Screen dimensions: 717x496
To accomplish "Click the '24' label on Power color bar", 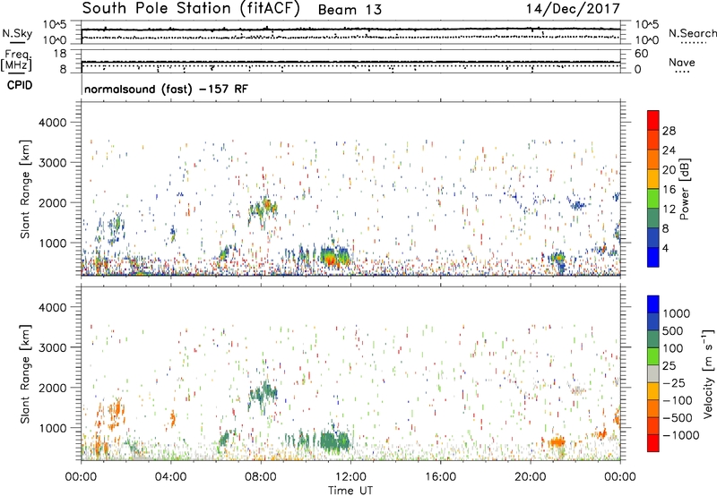I will (x=669, y=150).
